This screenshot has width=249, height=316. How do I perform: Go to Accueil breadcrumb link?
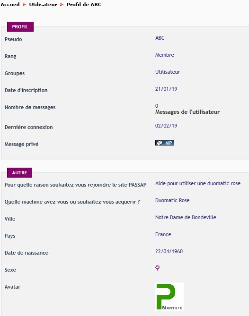tap(10, 4)
